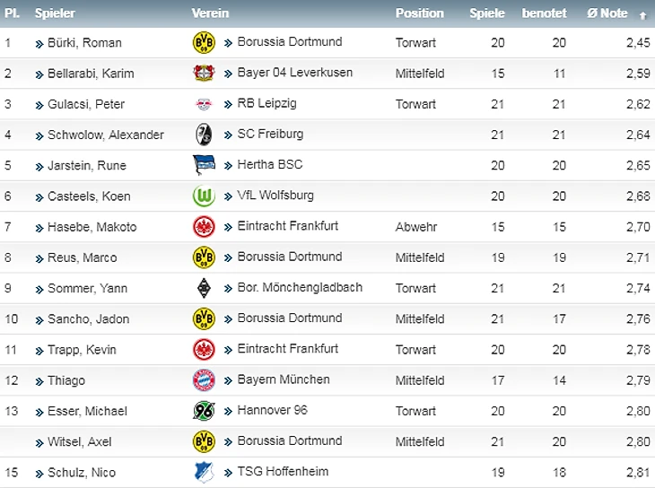The width and height of the screenshot is (655, 488).
Task: Sort table by Spiele column header
Action: tap(487, 13)
